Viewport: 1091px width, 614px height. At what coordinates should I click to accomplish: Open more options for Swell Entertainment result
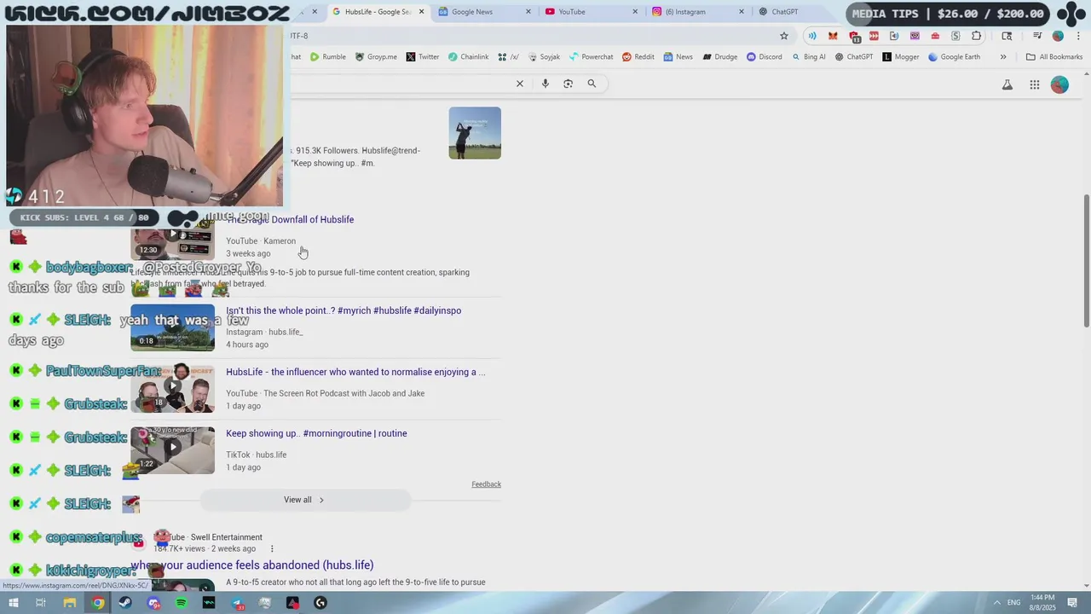coord(272,548)
